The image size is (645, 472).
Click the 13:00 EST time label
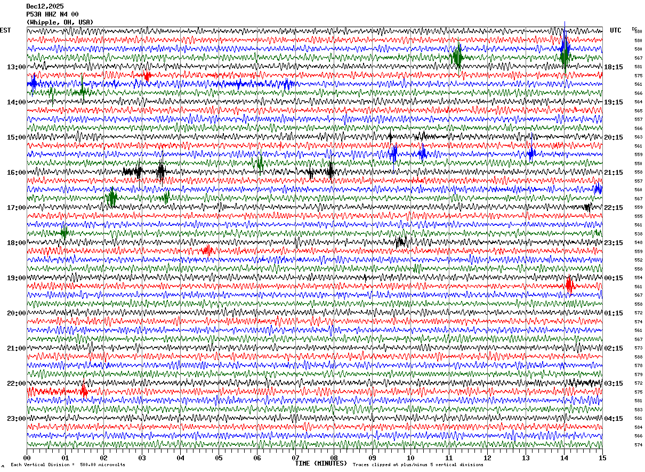pyautogui.click(x=16, y=67)
